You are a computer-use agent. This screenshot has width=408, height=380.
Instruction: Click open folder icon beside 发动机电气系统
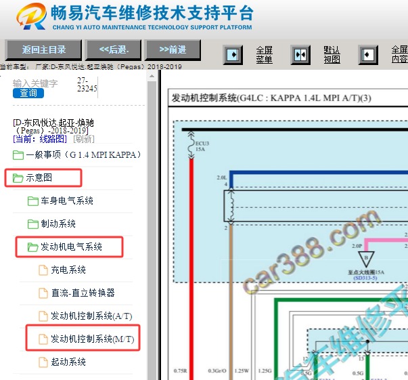[x=33, y=247]
